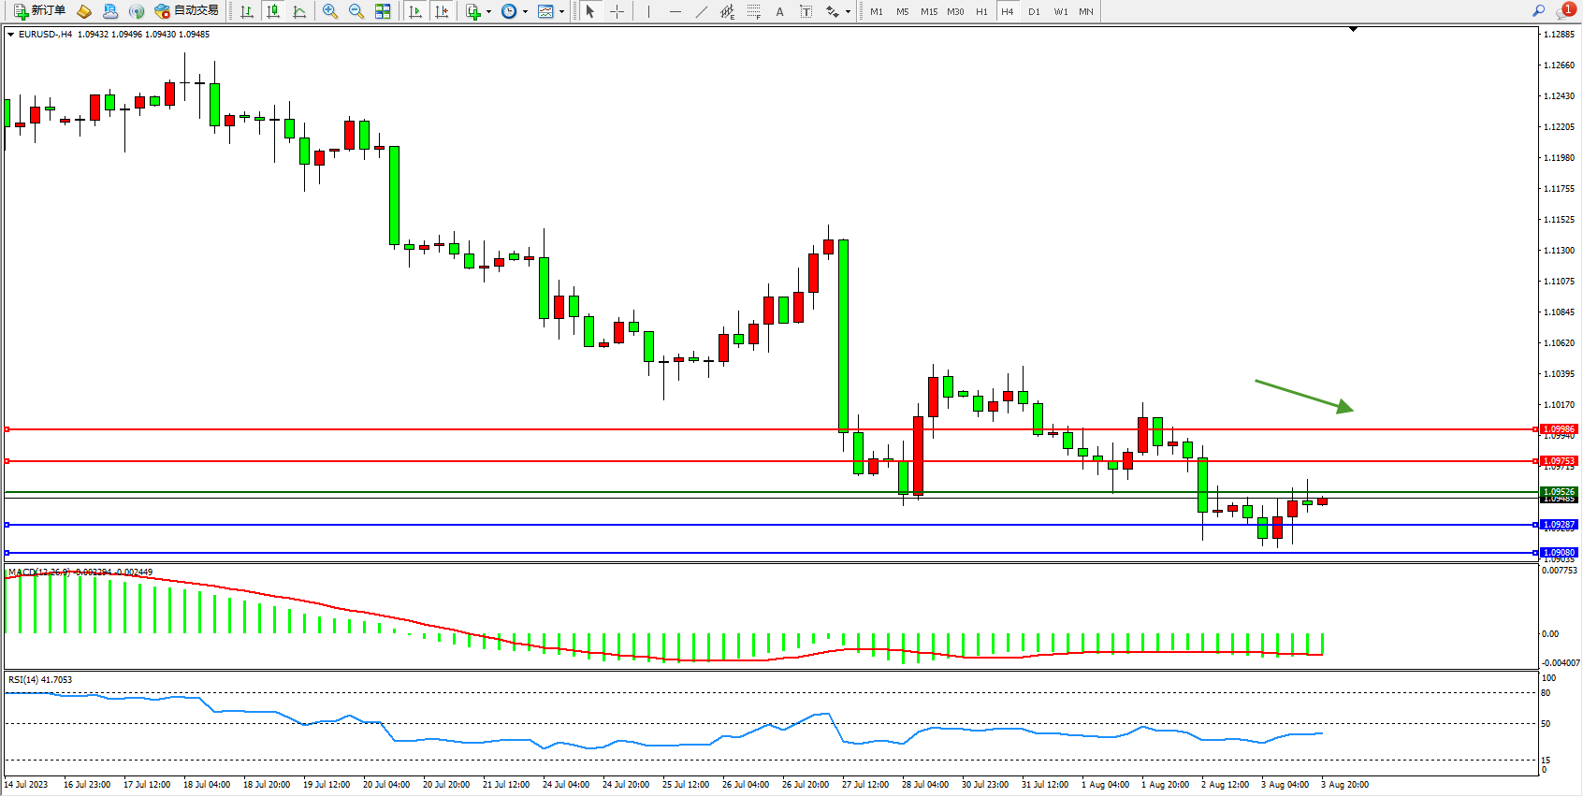Screen dimensions: 1583x797
Task: Click the H1 timeframe button
Action: [981, 11]
